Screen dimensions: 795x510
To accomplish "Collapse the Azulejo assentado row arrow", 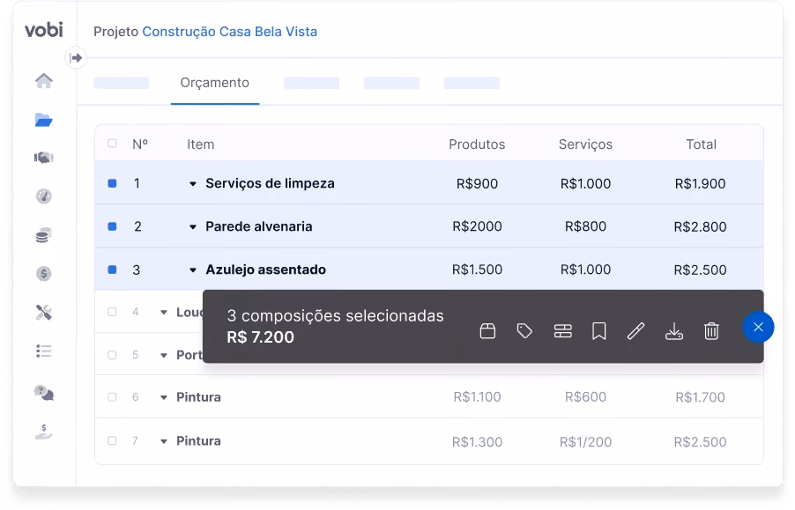I will point(193,270).
